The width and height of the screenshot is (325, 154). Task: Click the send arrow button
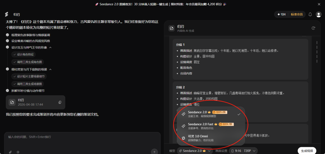coord(154,152)
